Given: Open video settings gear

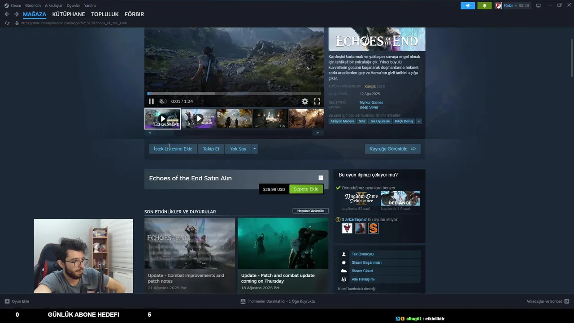Looking at the screenshot, I should pos(305,101).
